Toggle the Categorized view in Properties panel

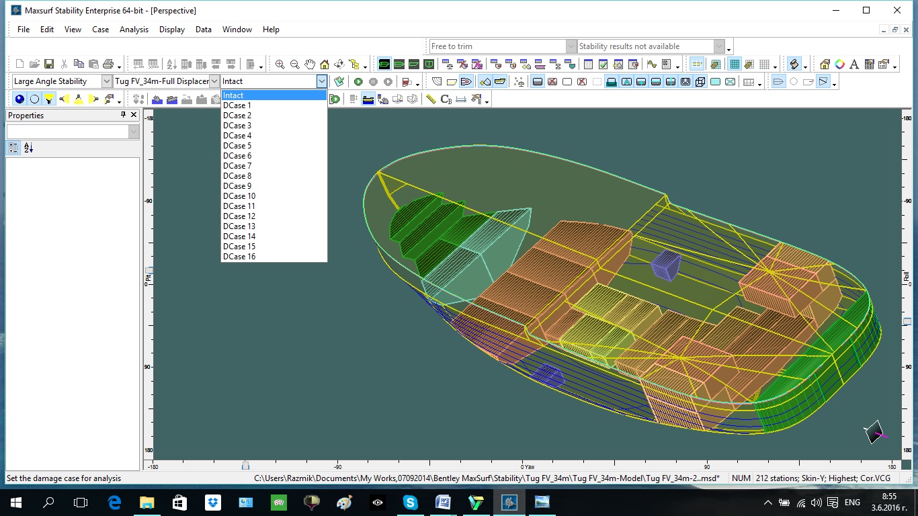pyautogui.click(x=13, y=148)
